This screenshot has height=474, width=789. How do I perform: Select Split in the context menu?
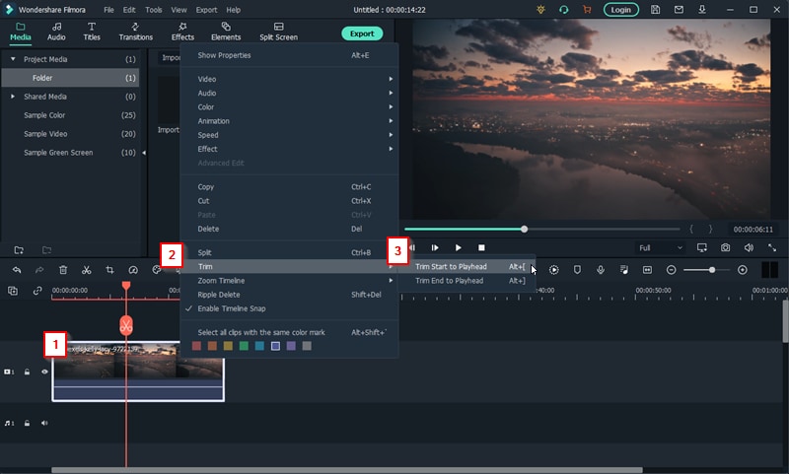pyautogui.click(x=289, y=253)
